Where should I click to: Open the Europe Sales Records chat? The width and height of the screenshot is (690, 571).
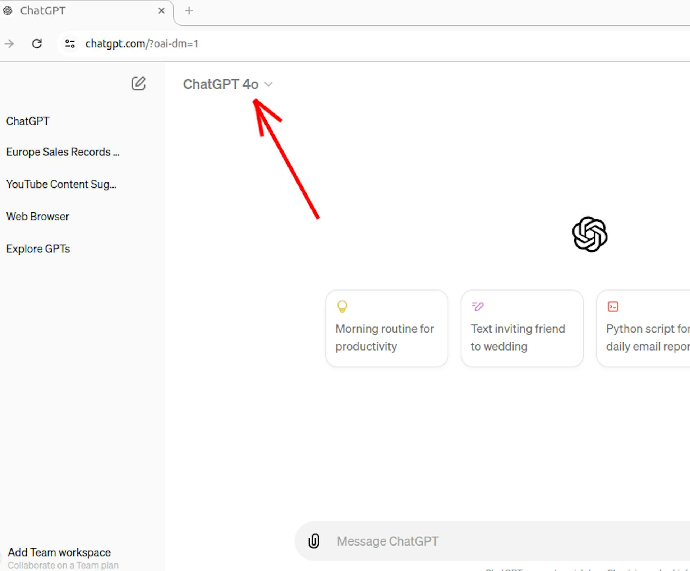[x=63, y=152]
